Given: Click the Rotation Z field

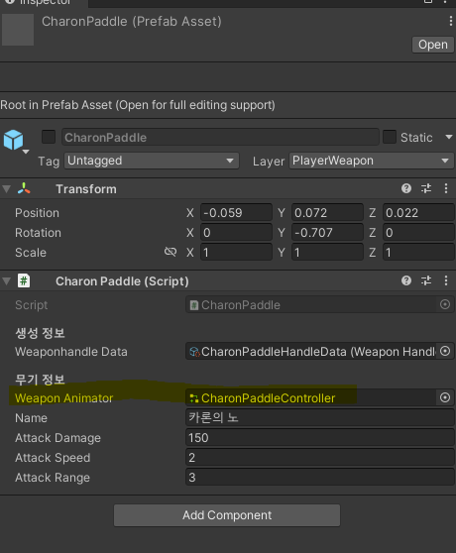Looking at the screenshot, I should pos(418,233).
